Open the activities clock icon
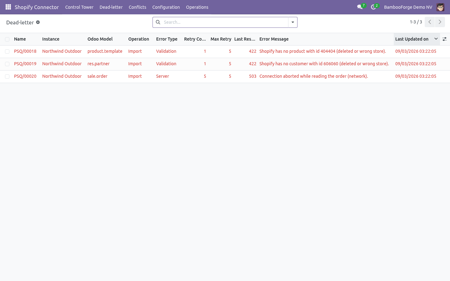450x281 pixels. tap(374, 7)
